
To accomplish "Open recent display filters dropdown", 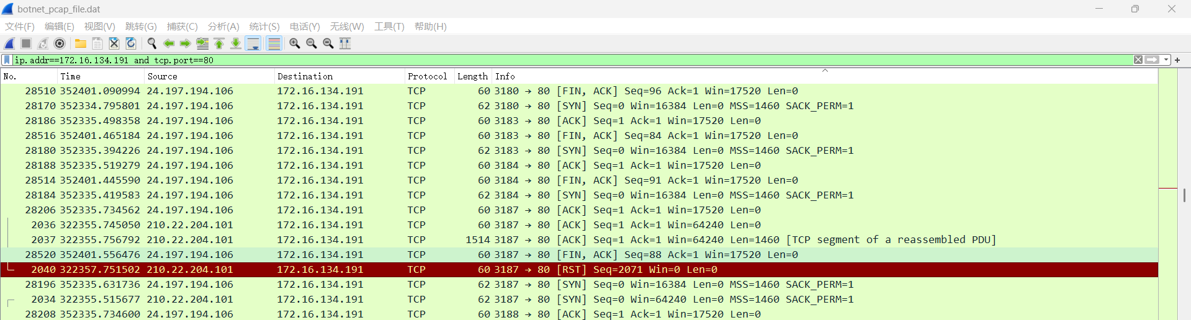I will (x=1166, y=60).
